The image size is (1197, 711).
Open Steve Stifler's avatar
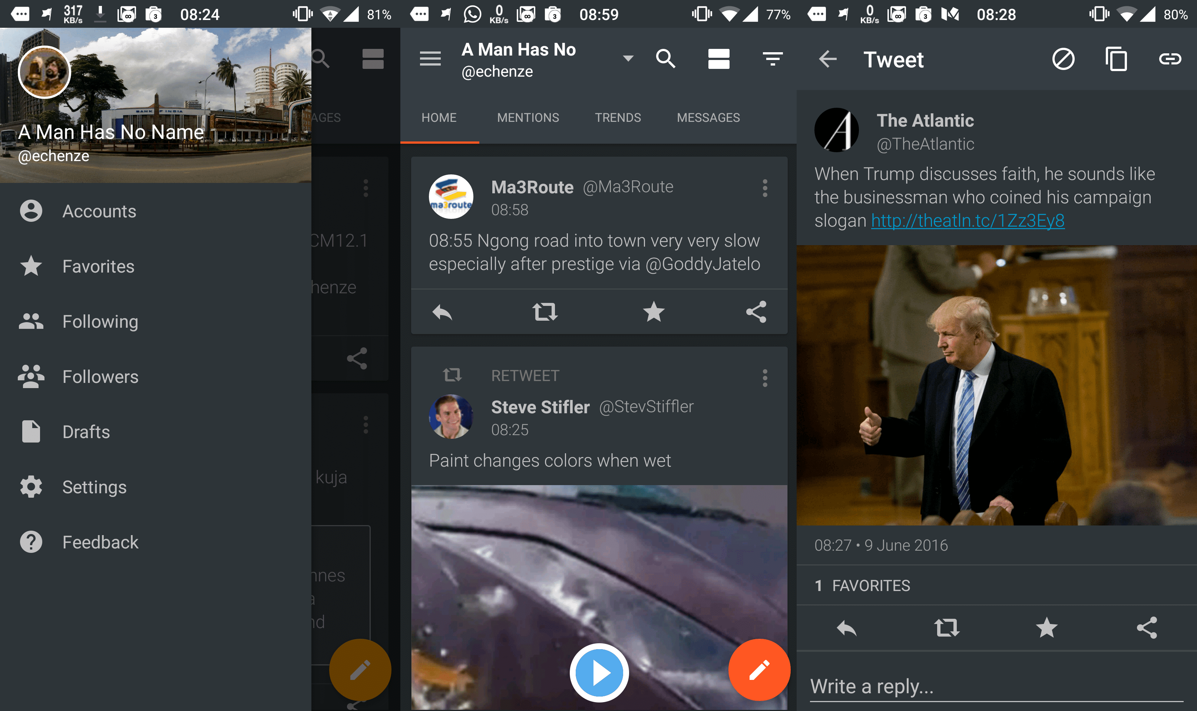pos(451,417)
